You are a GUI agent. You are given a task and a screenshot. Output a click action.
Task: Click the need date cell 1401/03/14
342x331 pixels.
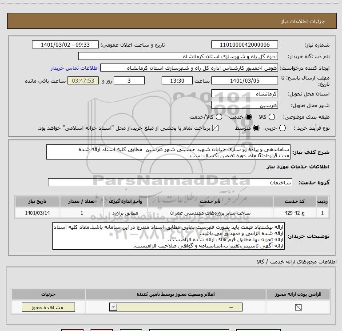[37, 213]
